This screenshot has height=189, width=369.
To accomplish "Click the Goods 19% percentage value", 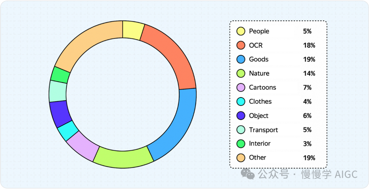I will pyautogui.click(x=309, y=59).
